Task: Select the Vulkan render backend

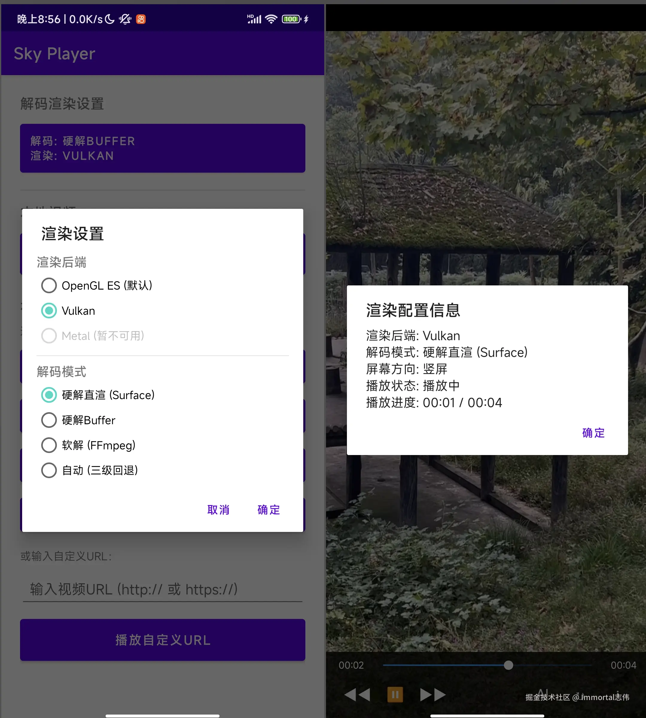Action: (x=49, y=311)
